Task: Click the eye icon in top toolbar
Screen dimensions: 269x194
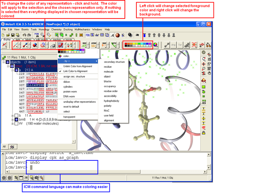Action: tap(137, 35)
